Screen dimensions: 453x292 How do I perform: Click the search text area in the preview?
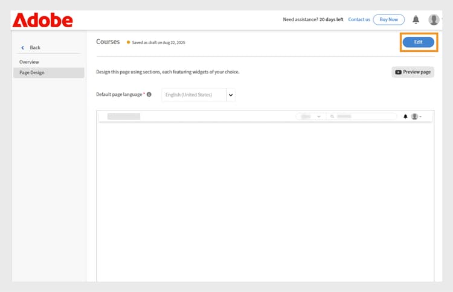pyautogui.click(x=362, y=116)
